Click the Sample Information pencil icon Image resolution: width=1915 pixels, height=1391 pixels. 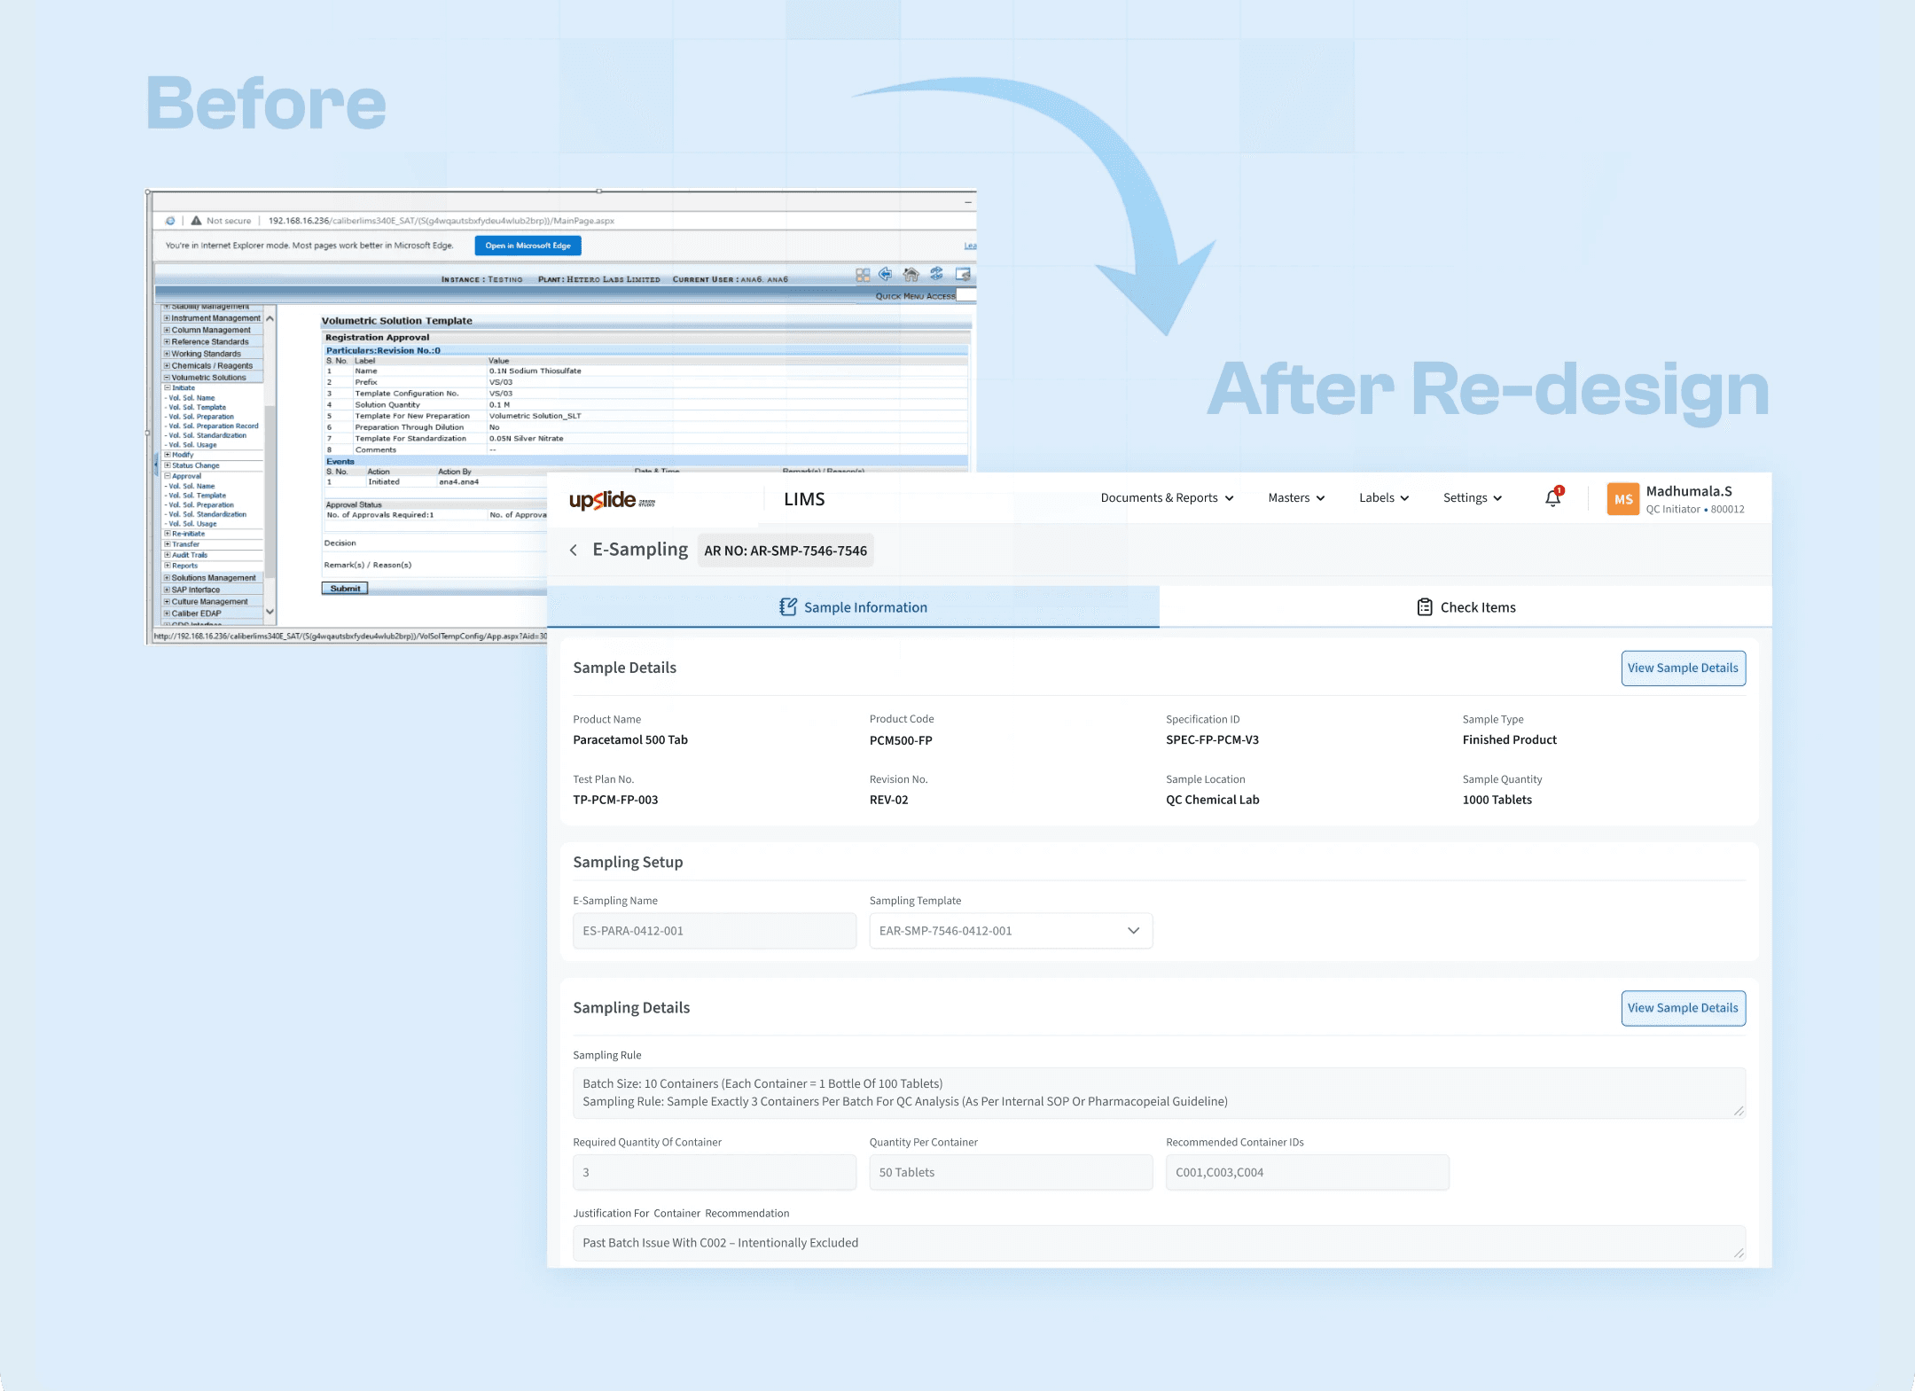(x=788, y=606)
